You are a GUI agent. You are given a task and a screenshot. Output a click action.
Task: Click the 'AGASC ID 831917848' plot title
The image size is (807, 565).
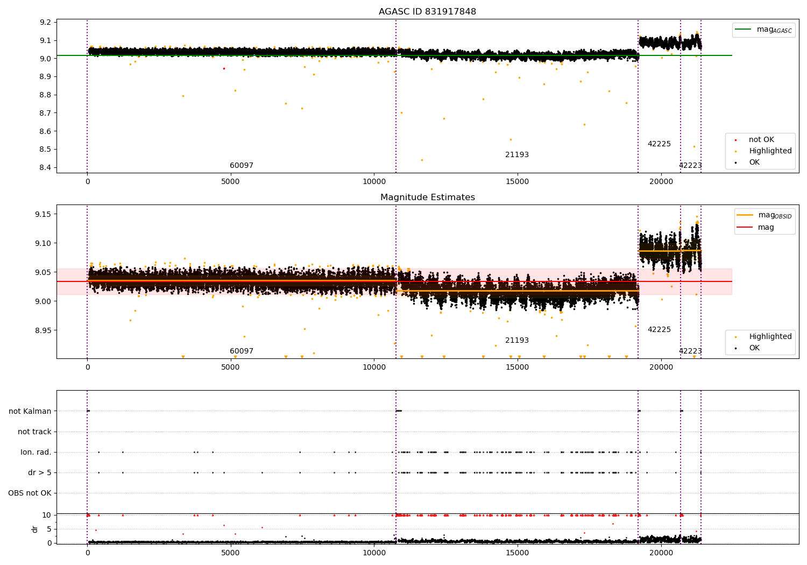(427, 12)
